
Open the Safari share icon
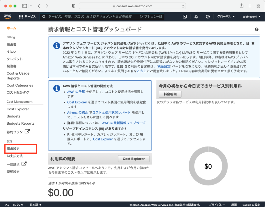pyautogui.click(x=241, y=6)
